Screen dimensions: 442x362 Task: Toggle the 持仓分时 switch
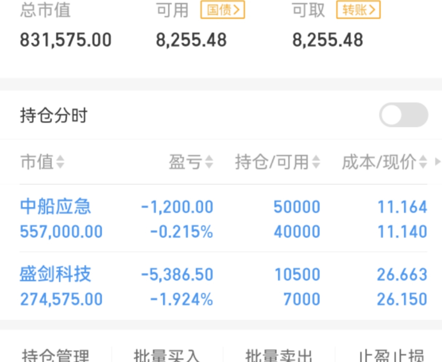(x=403, y=115)
